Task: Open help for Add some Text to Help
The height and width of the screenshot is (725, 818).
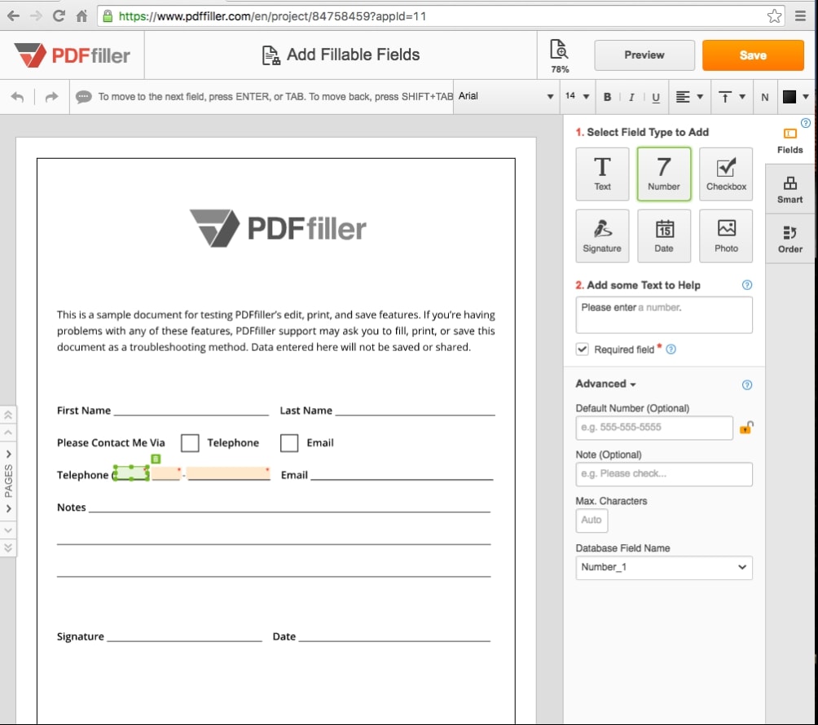Action: coord(746,285)
